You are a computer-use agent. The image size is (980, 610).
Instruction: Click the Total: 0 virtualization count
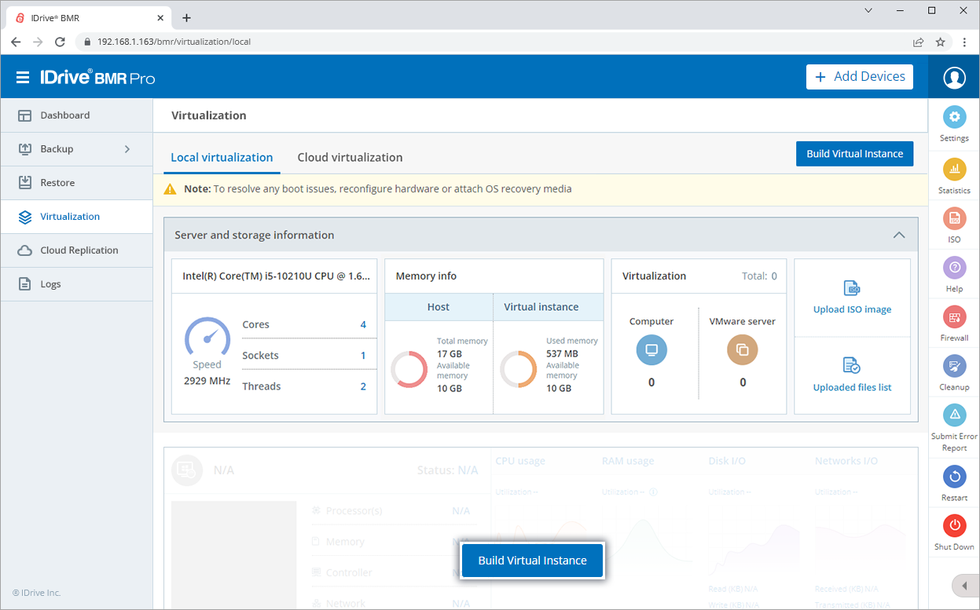pyautogui.click(x=759, y=276)
